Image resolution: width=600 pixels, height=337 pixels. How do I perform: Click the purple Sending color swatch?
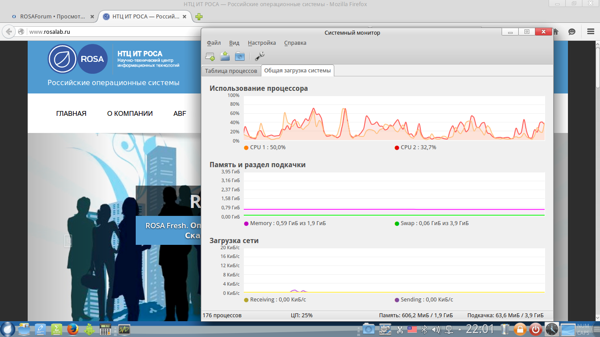pos(397,300)
